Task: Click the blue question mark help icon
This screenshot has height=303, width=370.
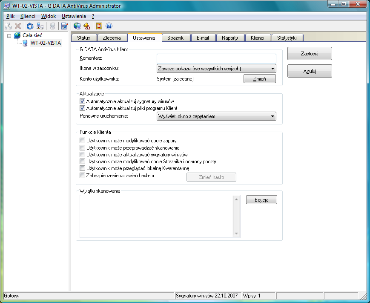Action: tap(109, 26)
